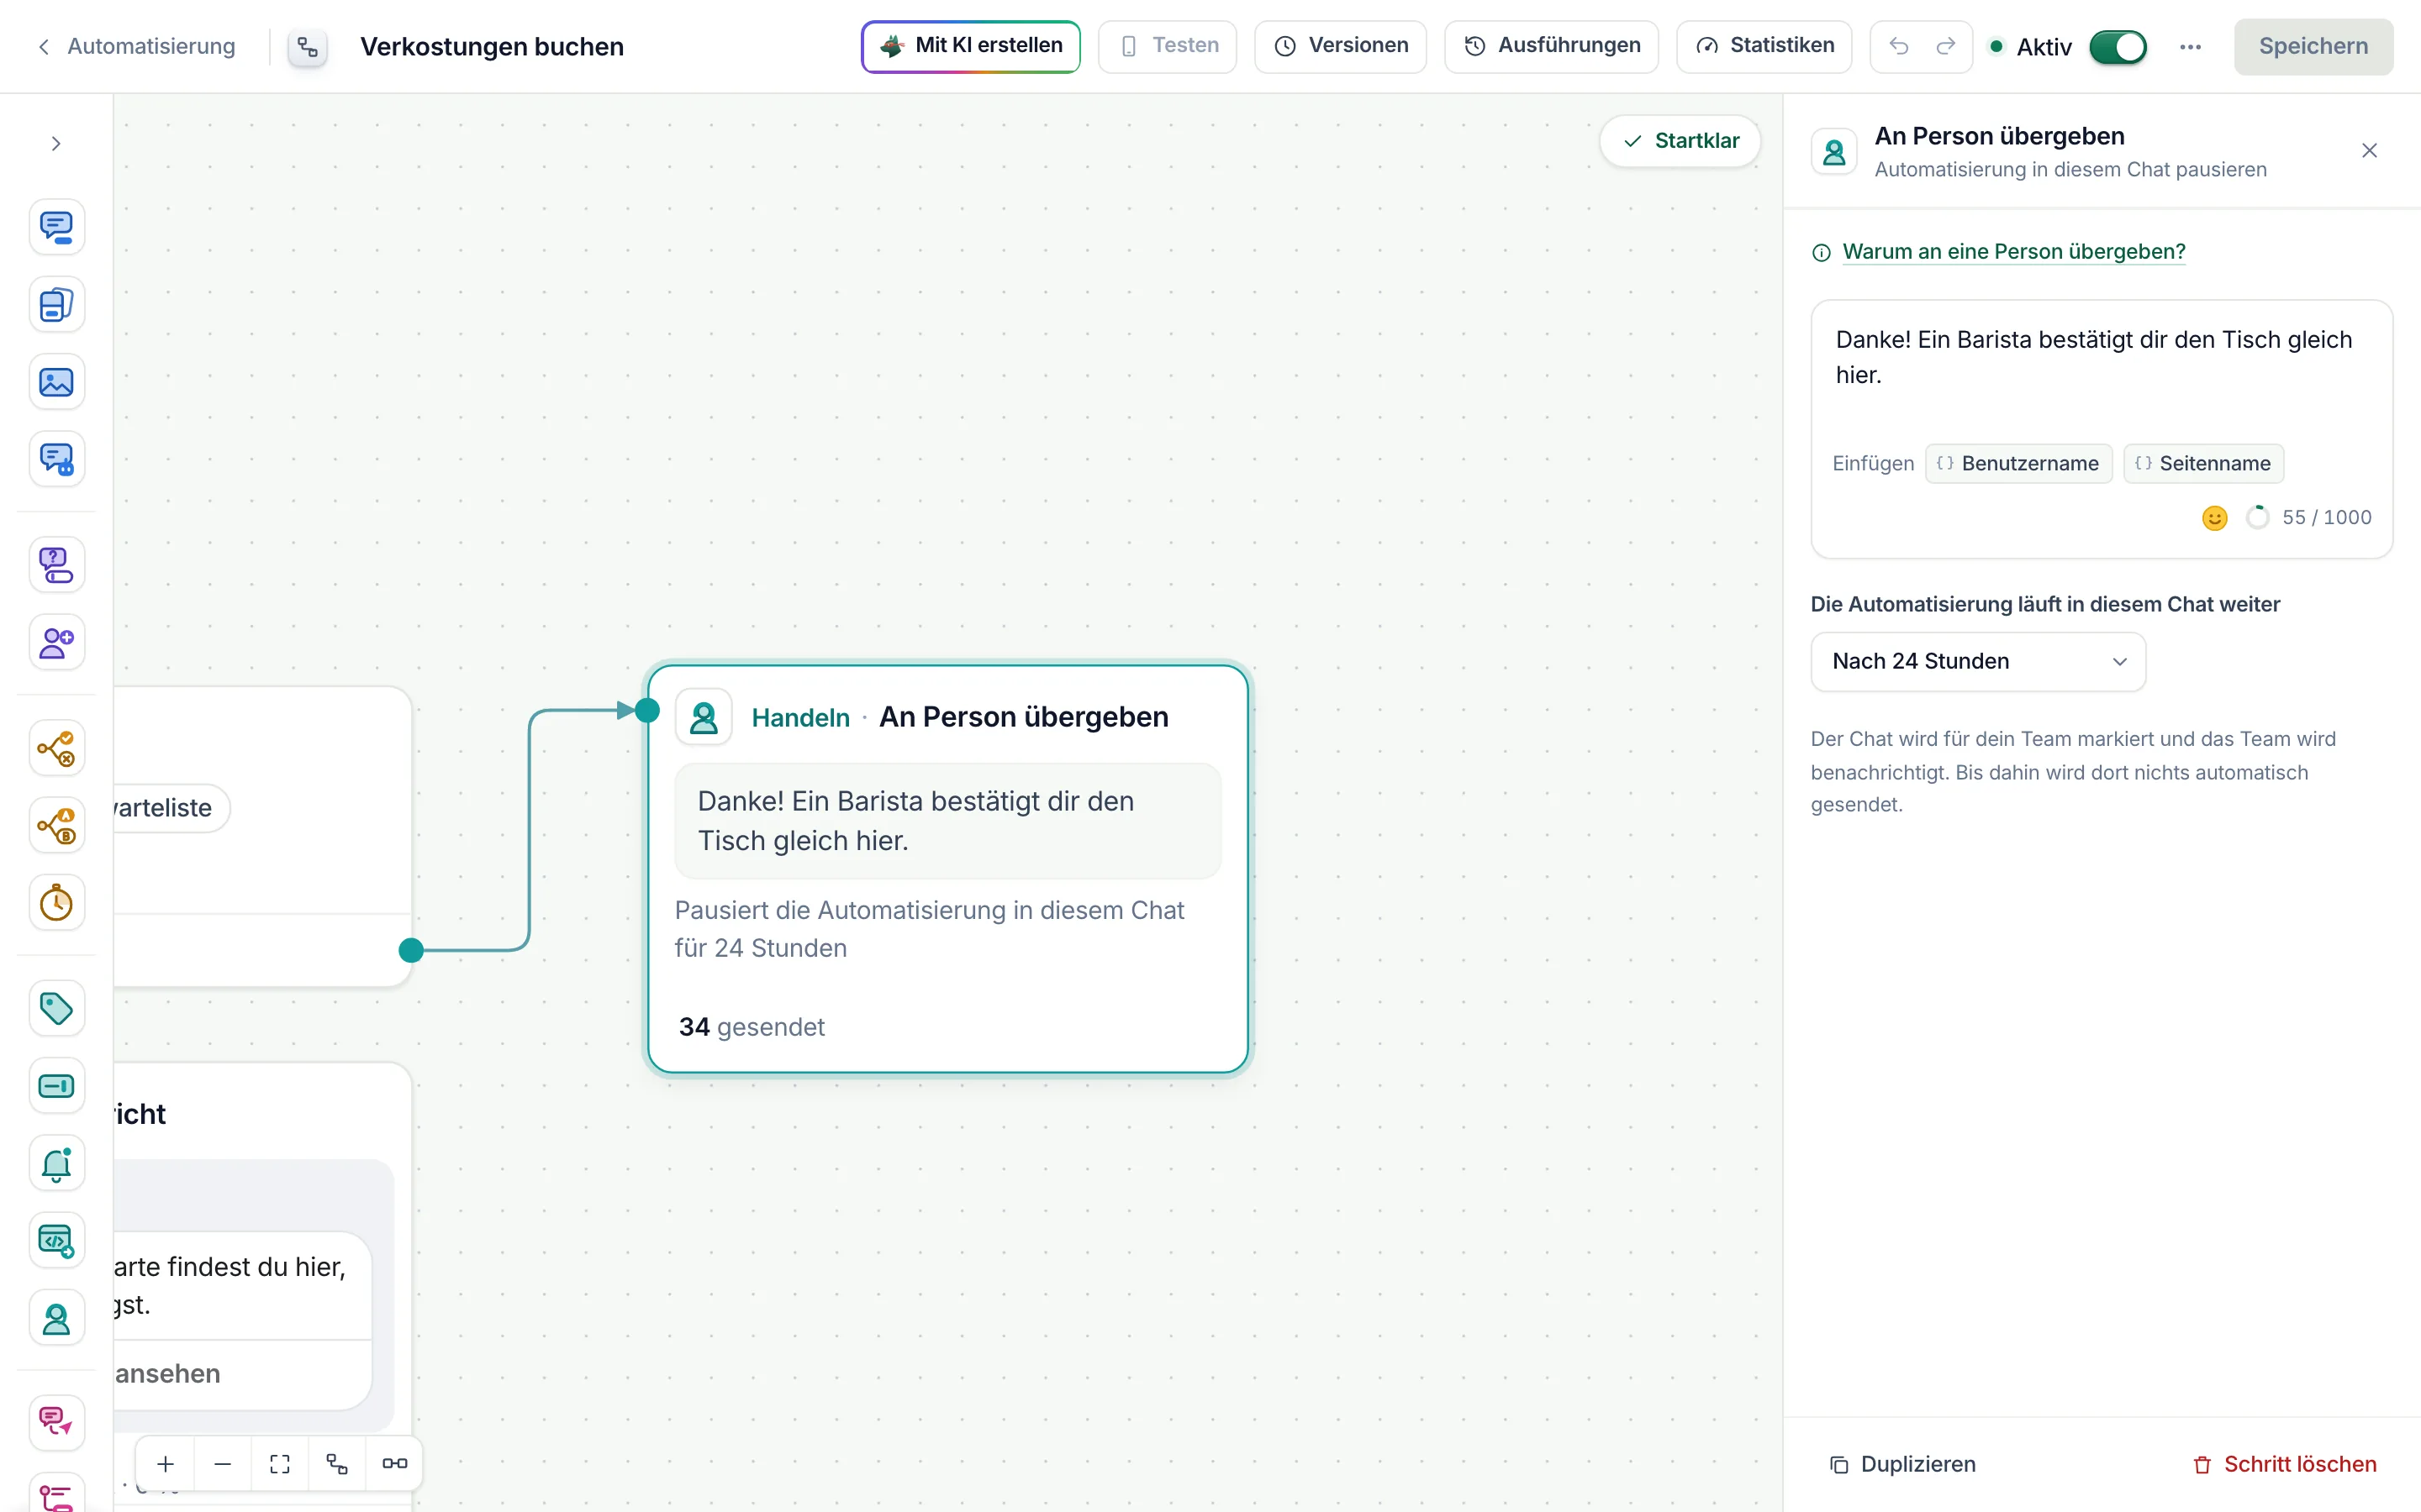Go back to Automatisierung
The image size is (2421, 1512).
(x=136, y=46)
